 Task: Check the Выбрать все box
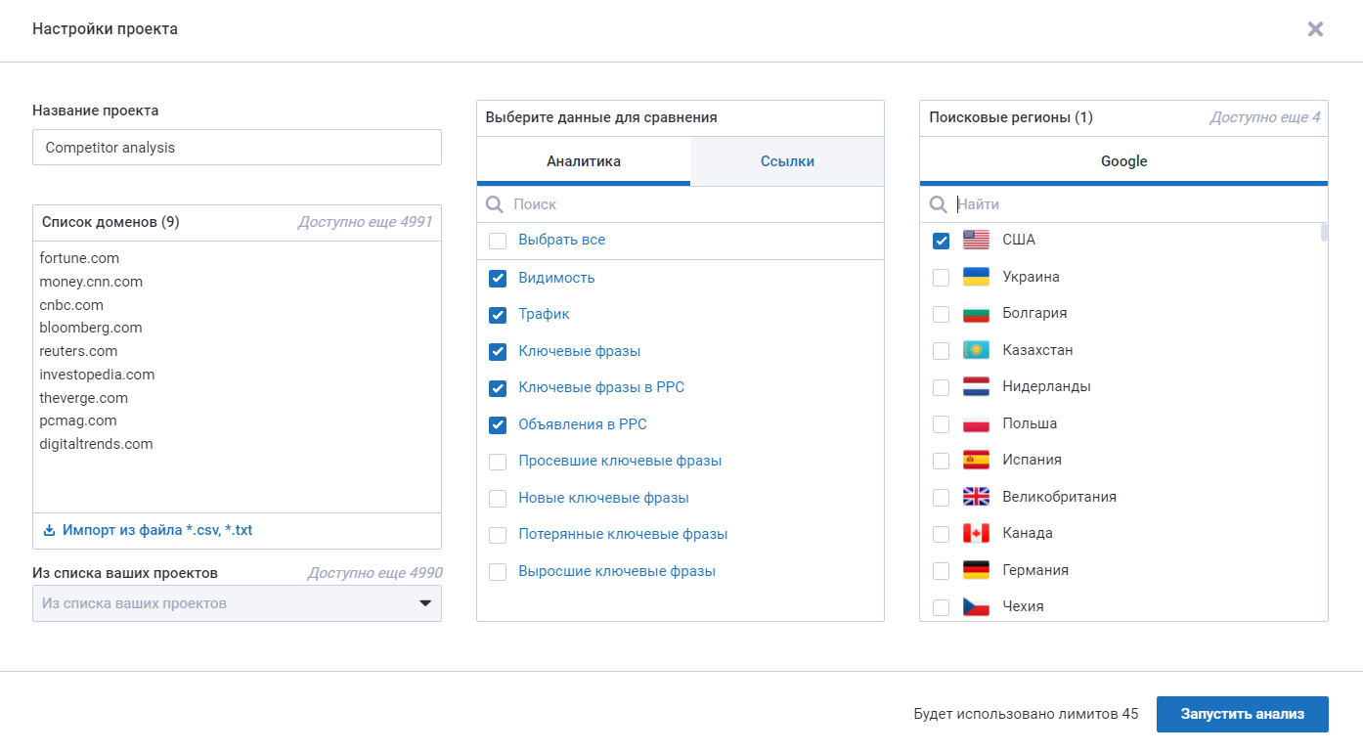498,241
